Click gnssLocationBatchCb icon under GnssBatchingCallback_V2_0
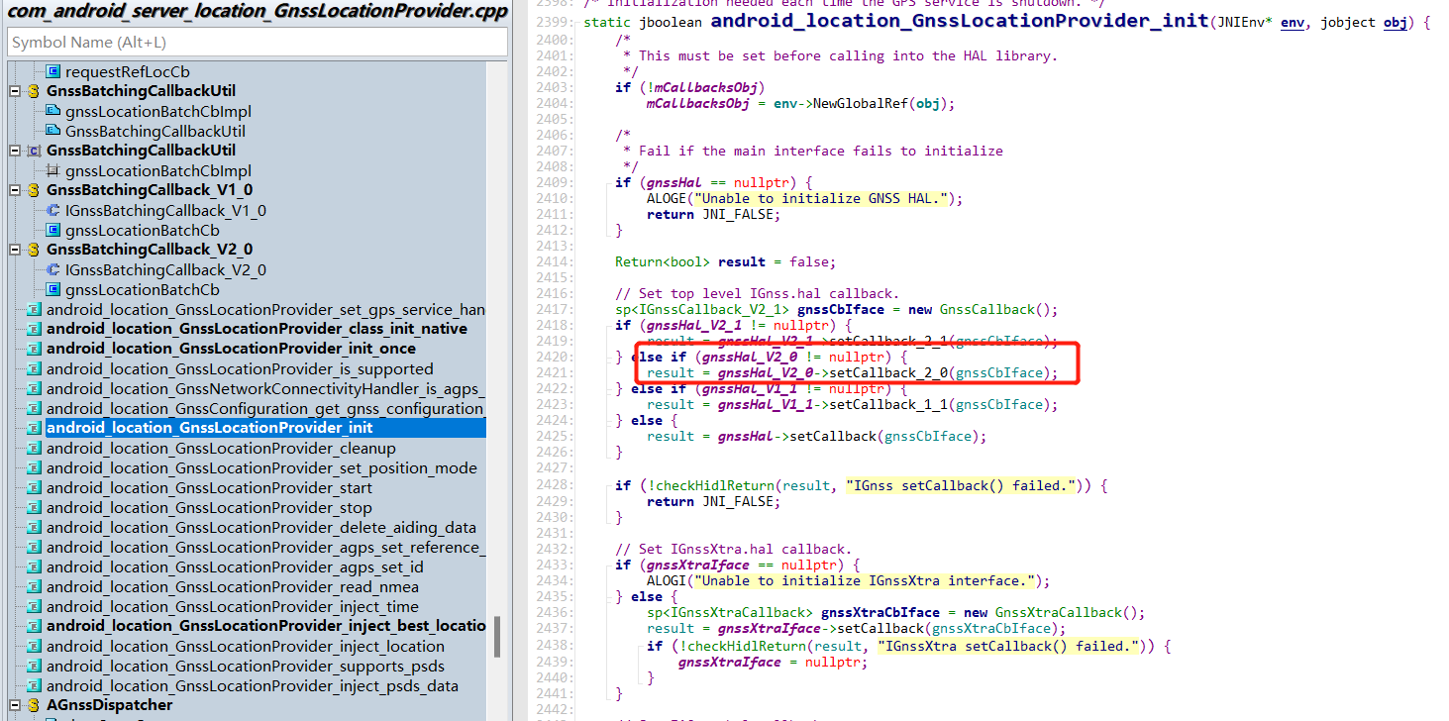Viewport: 1449px width, 721px height. 53,289
